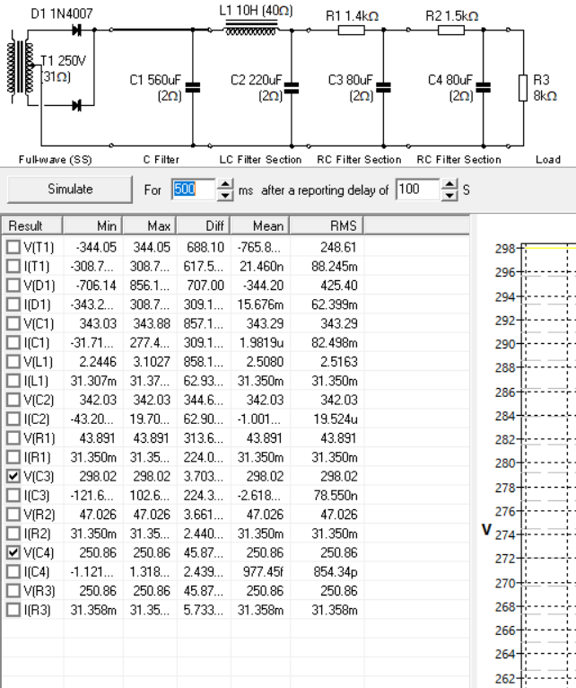Focus the simulation duration field showing 500

click(x=193, y=190)
